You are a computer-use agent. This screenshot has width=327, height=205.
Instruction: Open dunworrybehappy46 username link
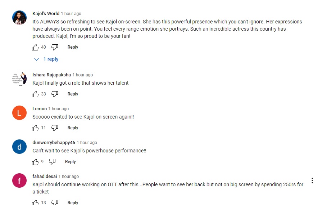click(54, 143)
